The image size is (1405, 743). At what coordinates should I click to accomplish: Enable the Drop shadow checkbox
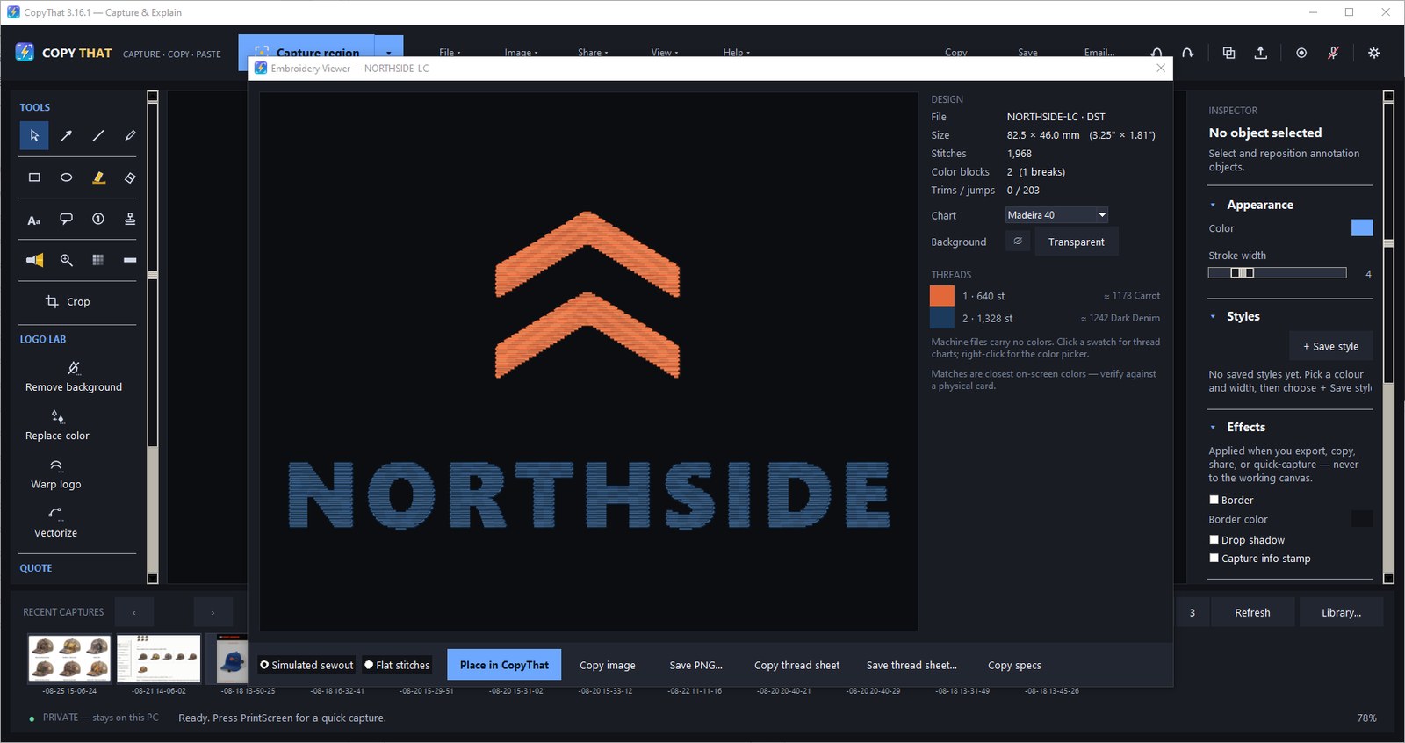coord(1214,540)
